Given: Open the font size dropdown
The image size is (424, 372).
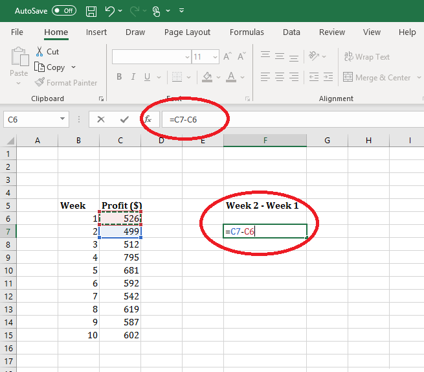Looking at the screenshot, I should pos(215,57).
